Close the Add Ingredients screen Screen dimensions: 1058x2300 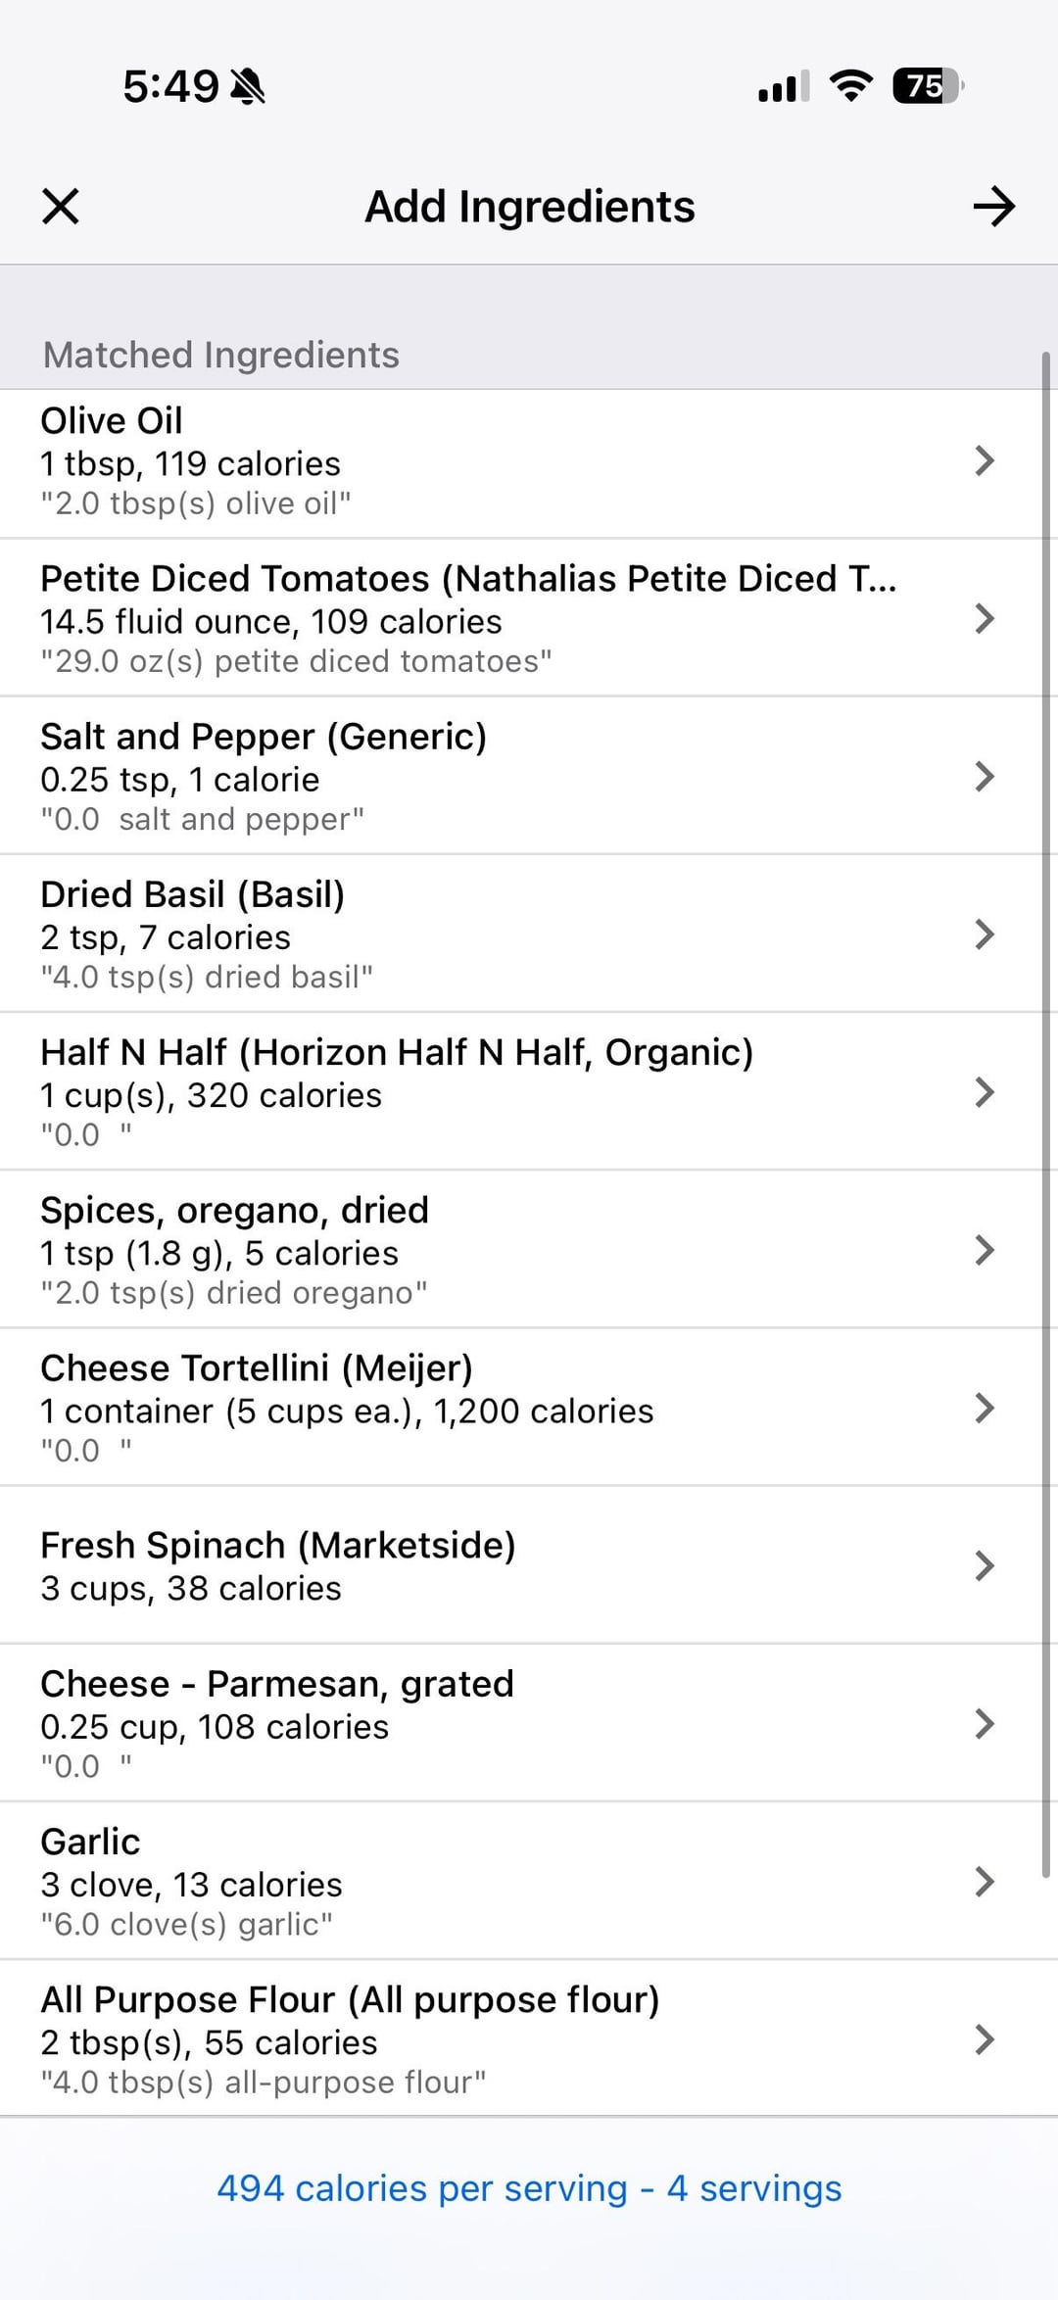click(x=61, y=207)
